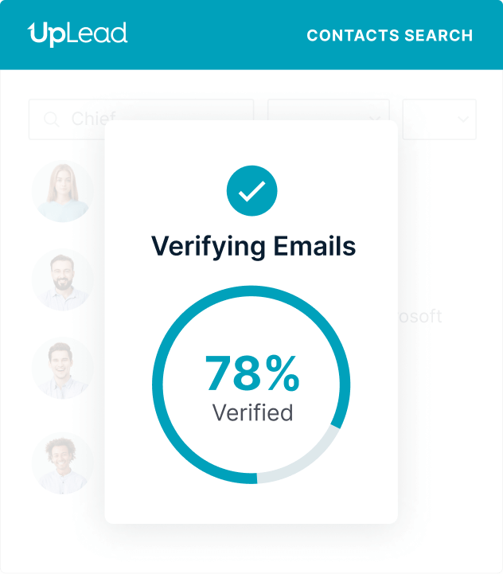Click the 78% verification value
This screenshot has height=574, width=503.
[251, 373]
